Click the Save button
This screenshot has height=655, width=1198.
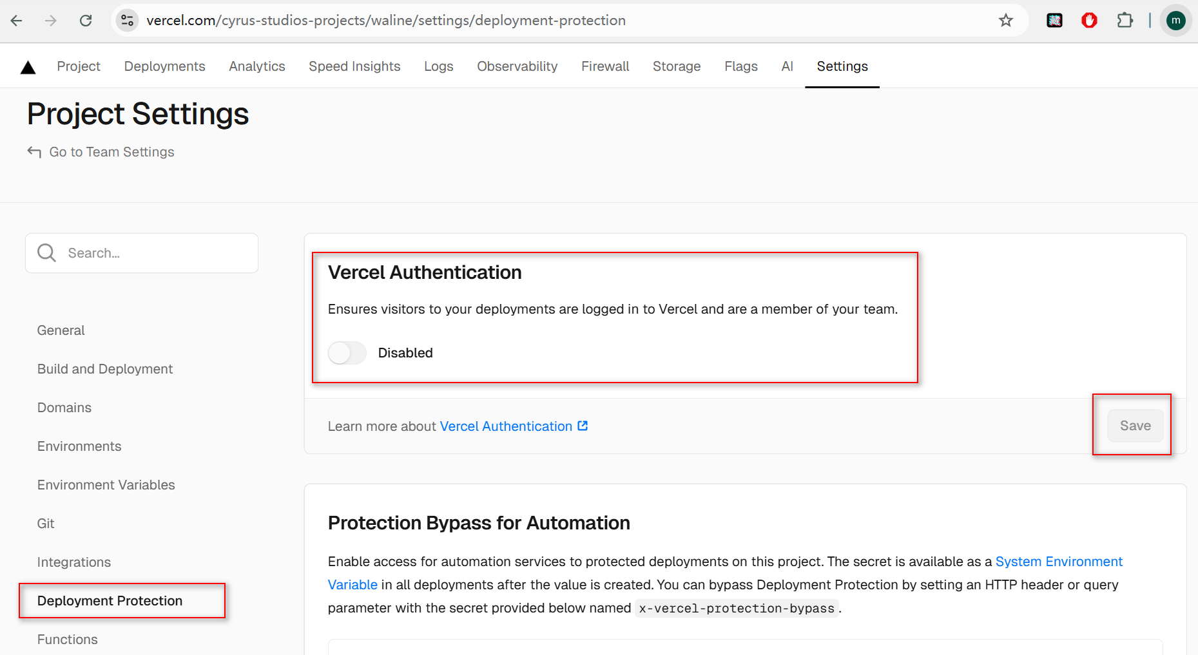(x=1135, y=426)
